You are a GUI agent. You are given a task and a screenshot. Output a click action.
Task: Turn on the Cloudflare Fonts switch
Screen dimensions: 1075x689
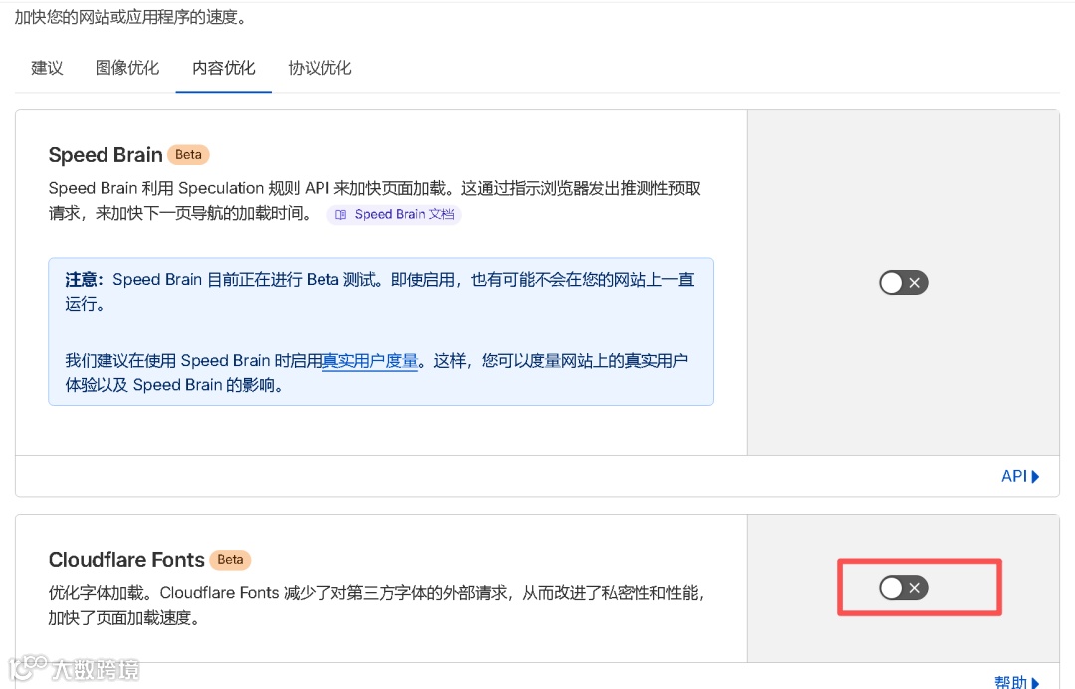point(904,588)
